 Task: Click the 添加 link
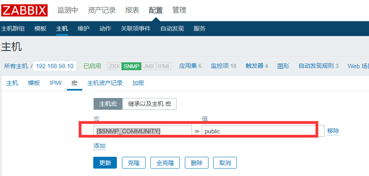click(100, 146)
